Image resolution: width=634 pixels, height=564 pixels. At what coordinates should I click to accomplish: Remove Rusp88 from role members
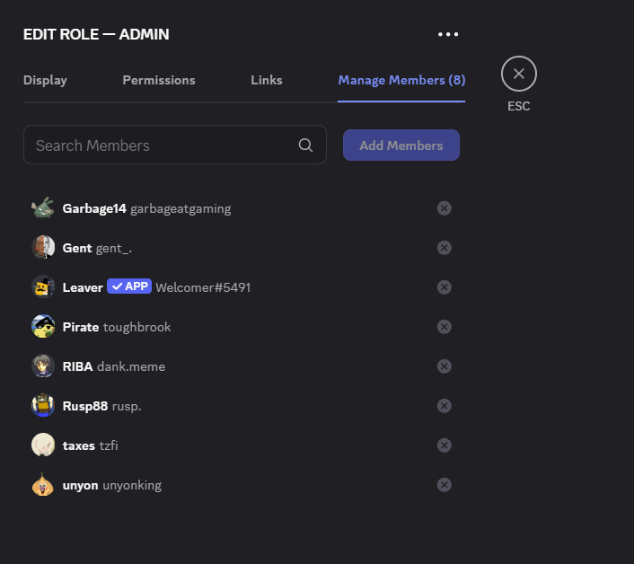pyautogui.click(x=444, y=406)
